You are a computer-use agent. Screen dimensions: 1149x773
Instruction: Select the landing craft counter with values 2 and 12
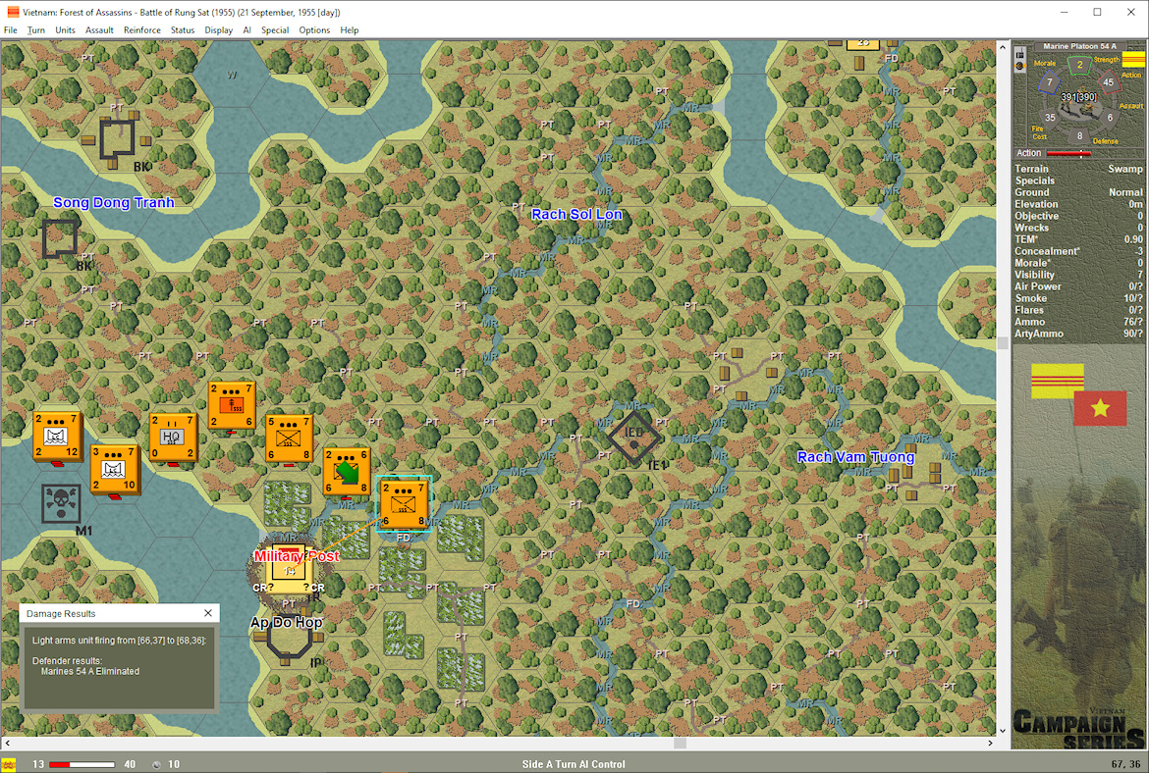pyautogui.click(x=56, y=437)
